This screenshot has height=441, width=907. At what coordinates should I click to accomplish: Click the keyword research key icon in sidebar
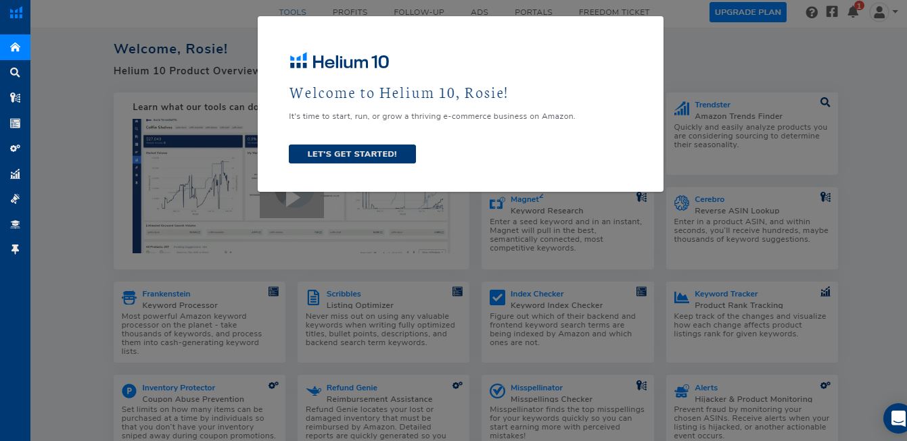(x=15, y=98)
